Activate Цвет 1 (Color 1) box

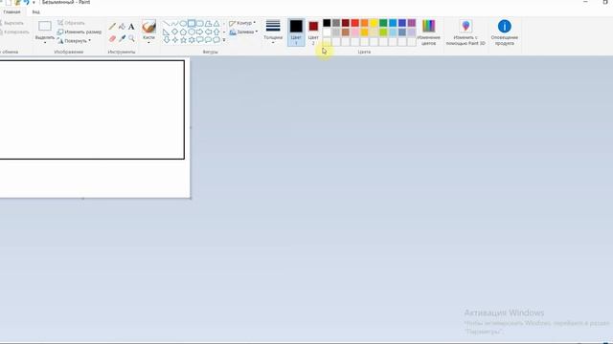coord(296,32)
